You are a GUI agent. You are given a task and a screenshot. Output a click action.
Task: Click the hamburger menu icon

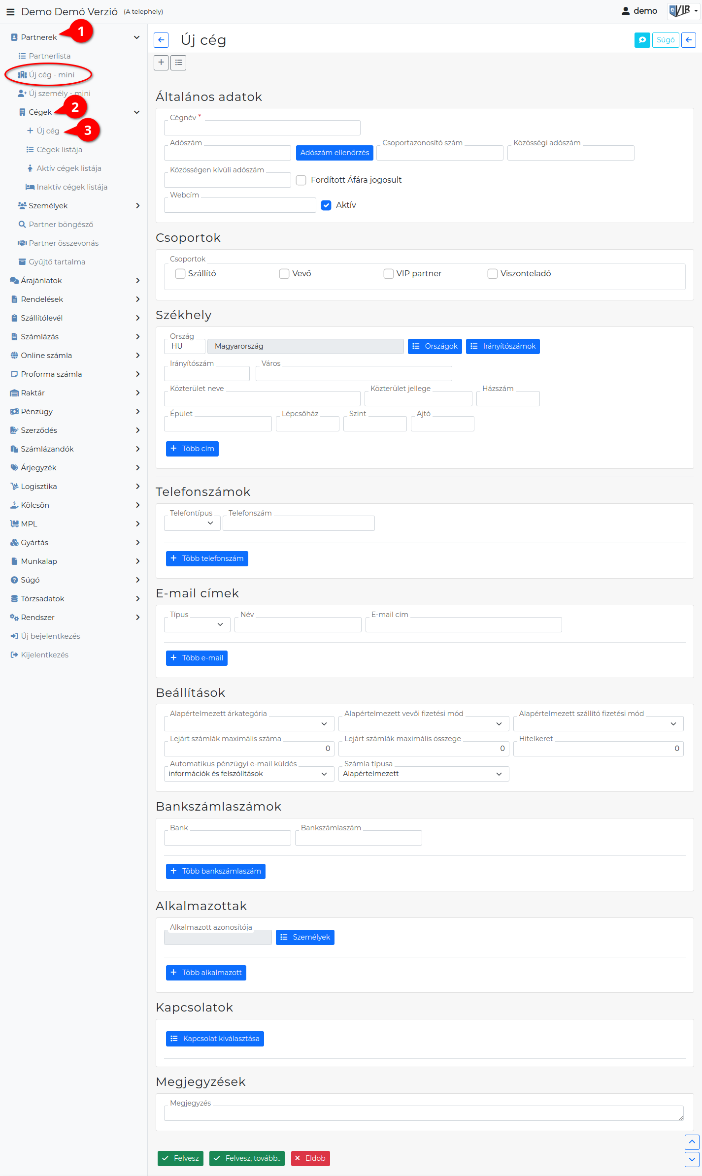tap(10, 12)
